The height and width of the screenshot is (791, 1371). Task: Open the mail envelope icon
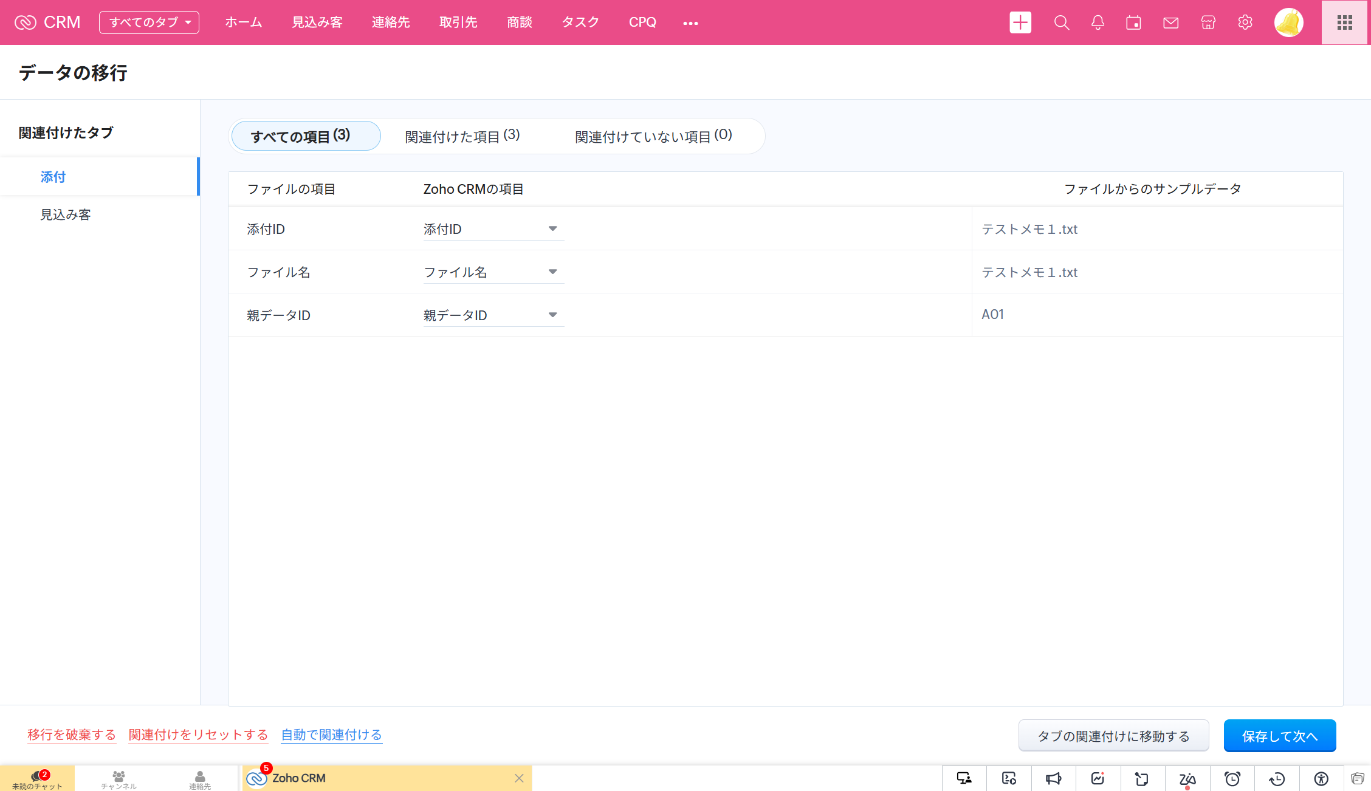tap(1170, 22)
